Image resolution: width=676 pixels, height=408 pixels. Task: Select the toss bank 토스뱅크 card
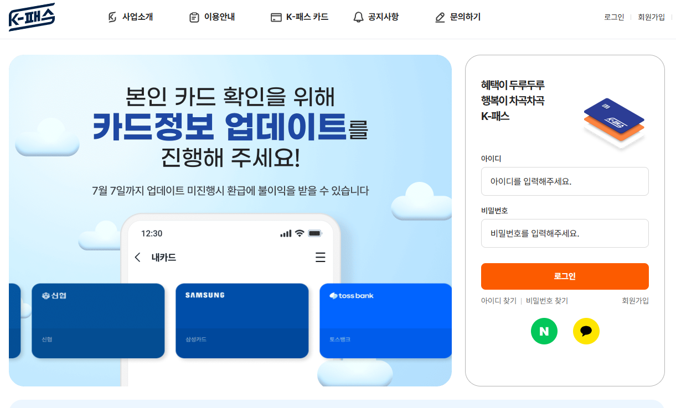tap(385, 321)
